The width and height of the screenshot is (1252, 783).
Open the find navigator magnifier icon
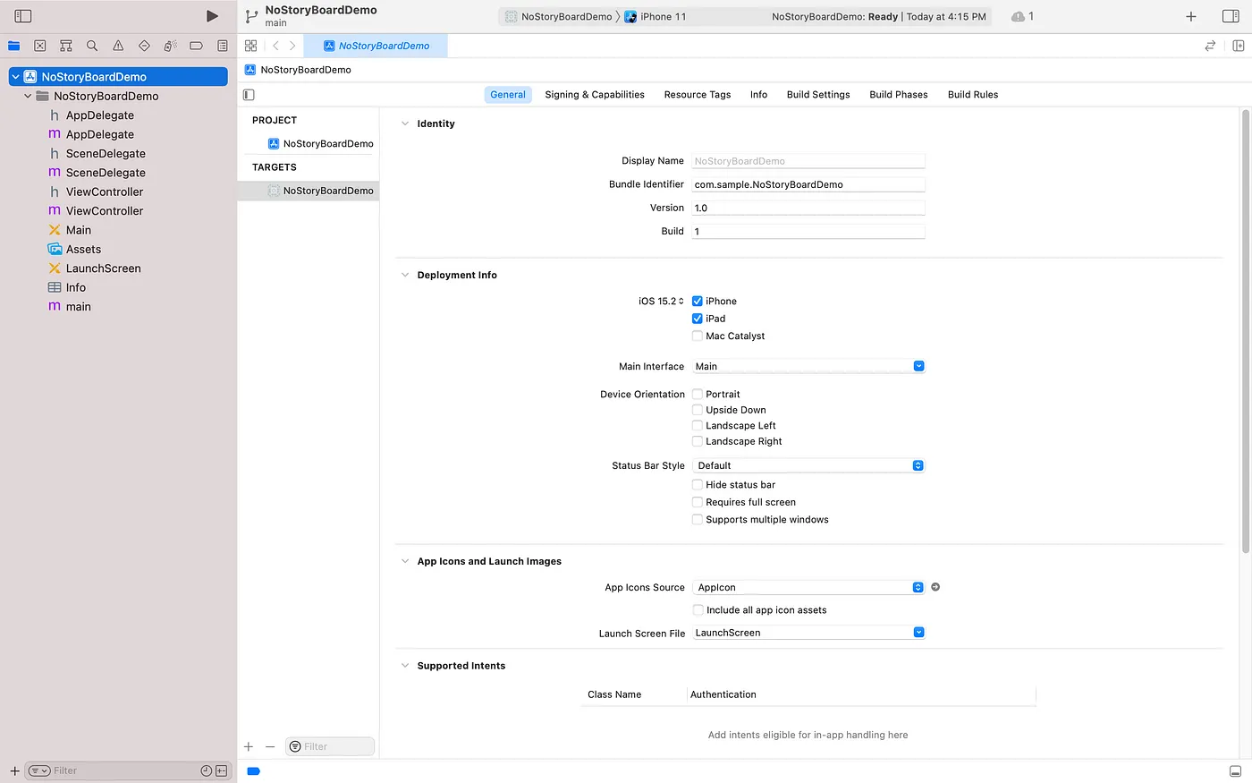click(92, 46)
